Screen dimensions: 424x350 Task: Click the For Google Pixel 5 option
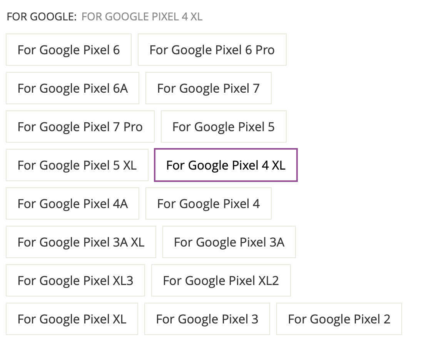[x=224, y=127]
